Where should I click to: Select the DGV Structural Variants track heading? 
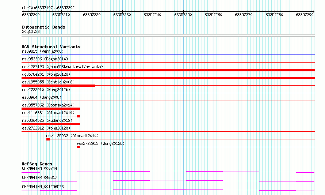click(51, 47)
